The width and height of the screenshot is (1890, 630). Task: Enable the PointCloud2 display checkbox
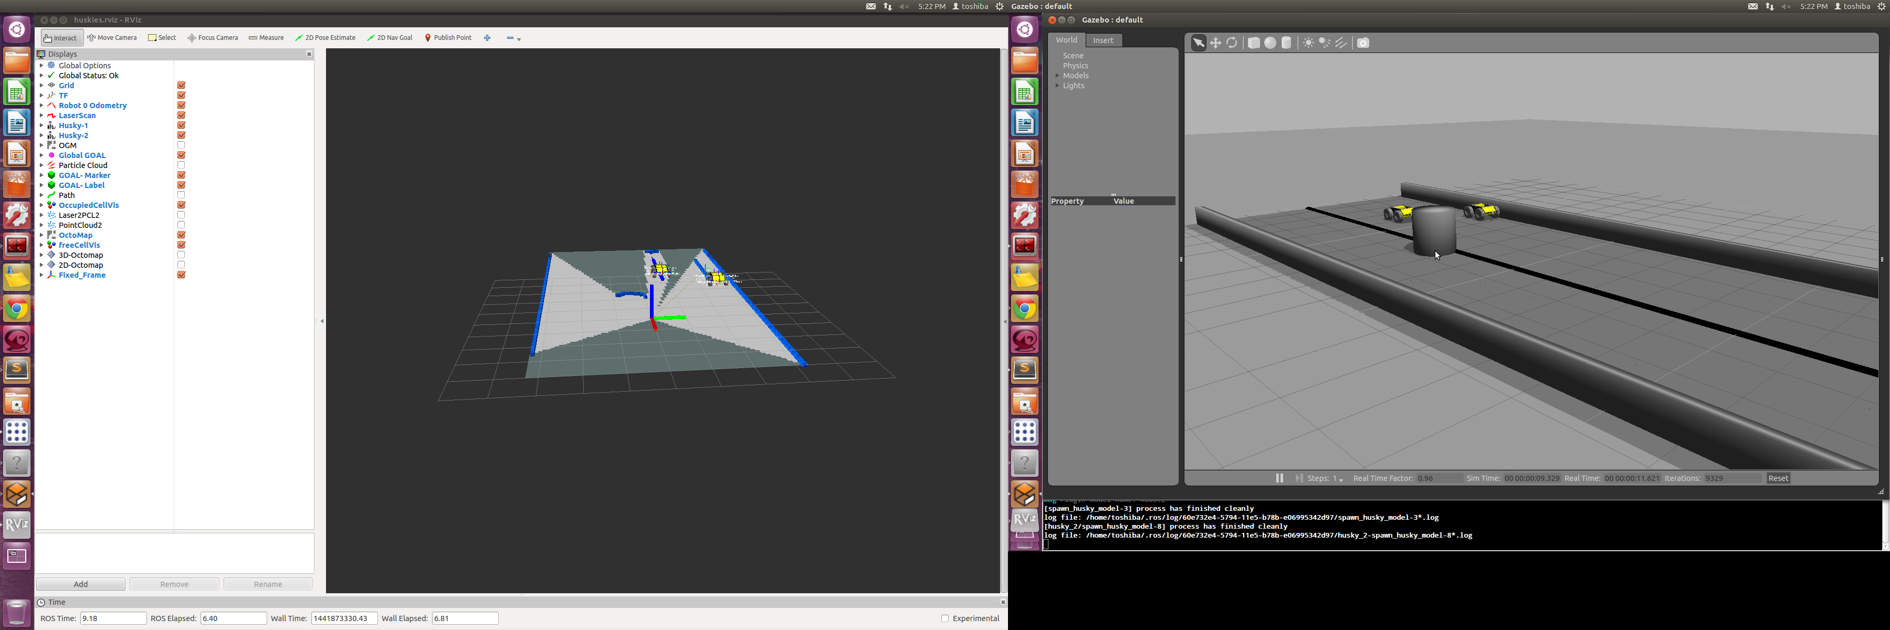click(181, 225)
